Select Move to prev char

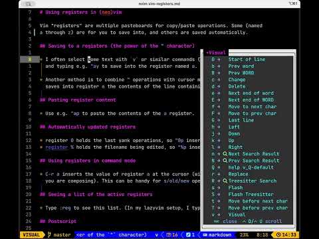(x=253, y=114)
